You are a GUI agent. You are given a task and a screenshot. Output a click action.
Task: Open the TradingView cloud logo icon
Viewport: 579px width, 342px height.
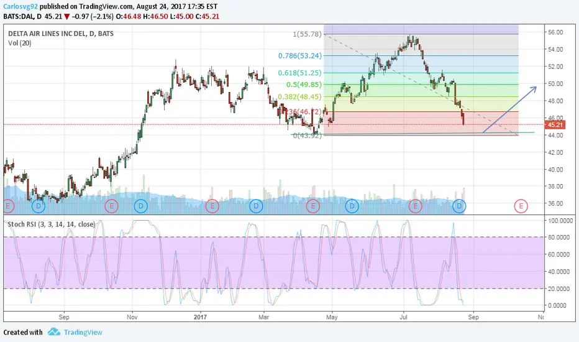[54, 331]
